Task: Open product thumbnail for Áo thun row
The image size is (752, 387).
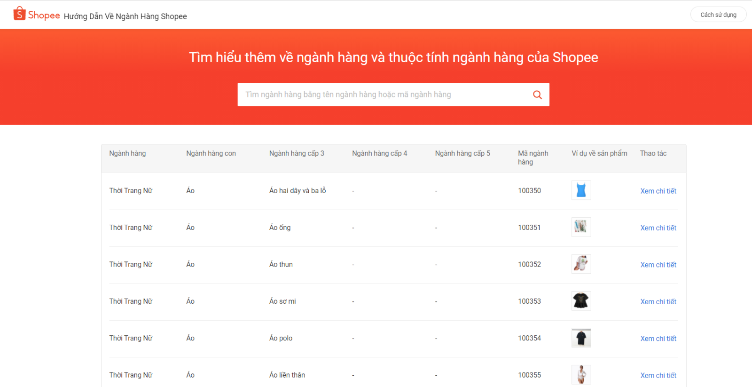Action: (581, 264)
